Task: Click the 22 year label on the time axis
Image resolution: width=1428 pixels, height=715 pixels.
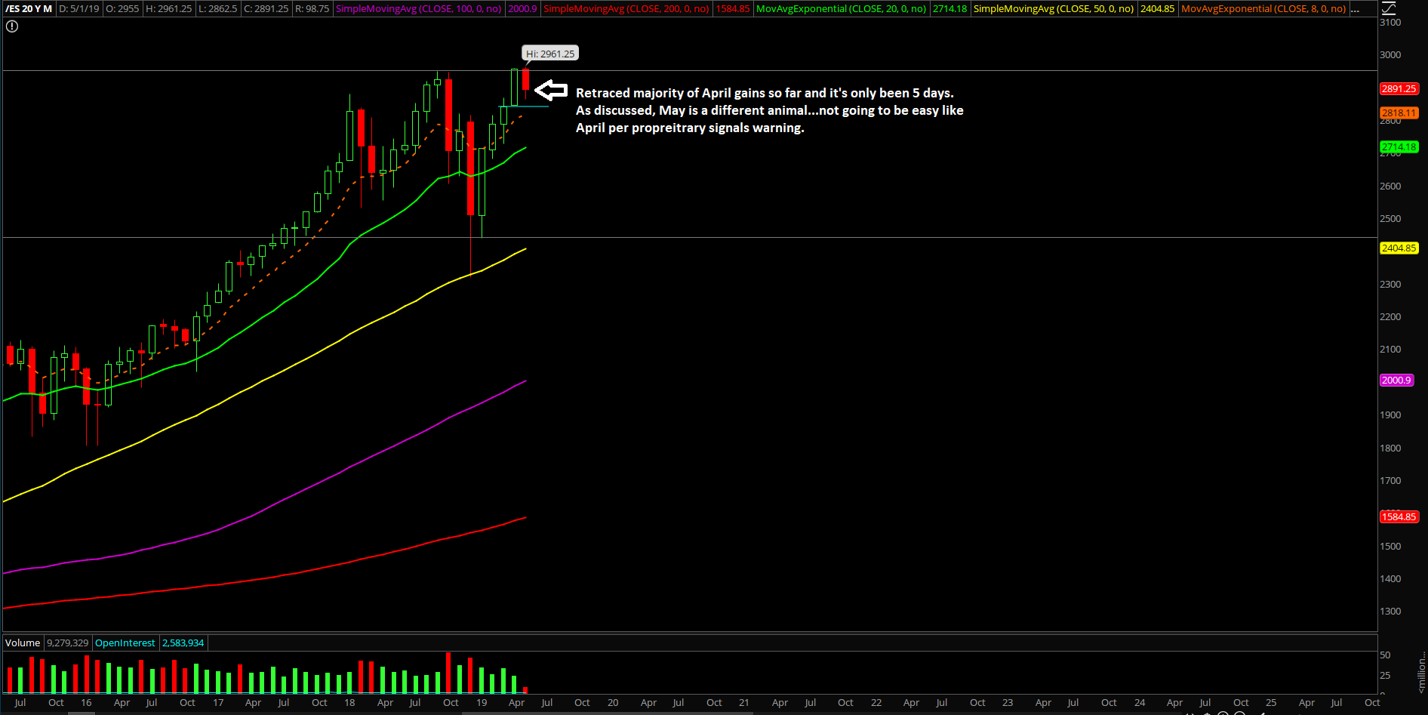Action: 876,703
